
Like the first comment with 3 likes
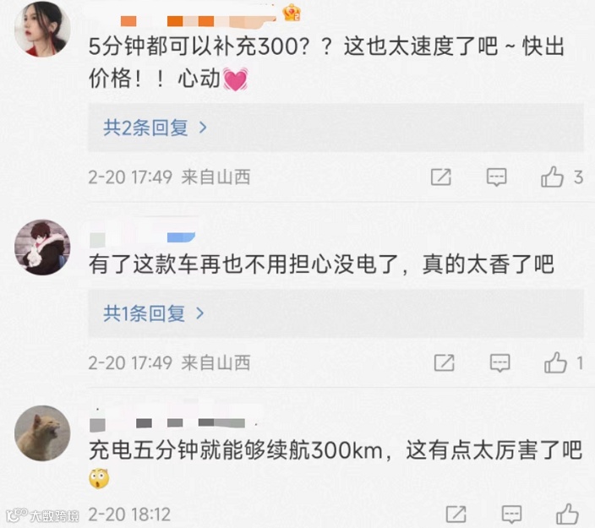pos(552,177)
